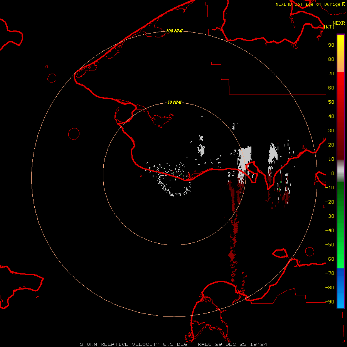
Task: Click the 70 value on the velocity scale
Action: click(x=331, y=74)
